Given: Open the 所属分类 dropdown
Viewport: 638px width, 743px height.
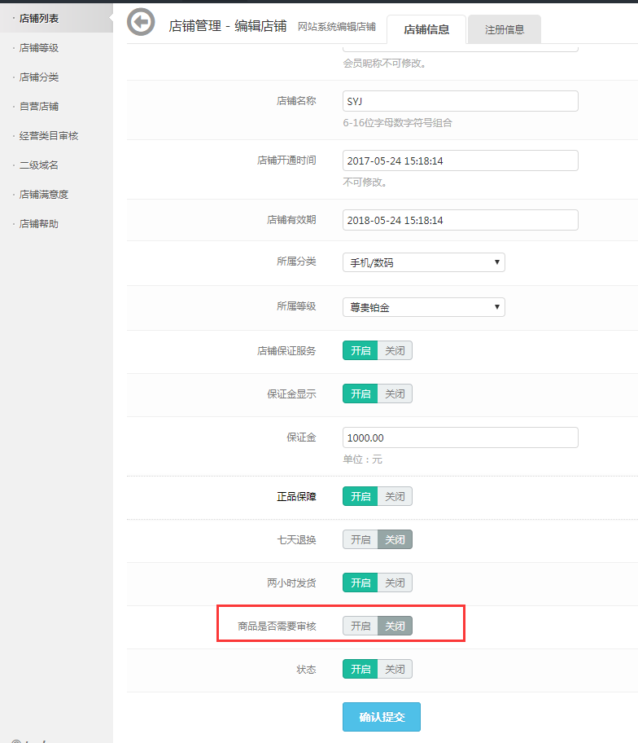Looking at the screenshot, I should (423, 262).
